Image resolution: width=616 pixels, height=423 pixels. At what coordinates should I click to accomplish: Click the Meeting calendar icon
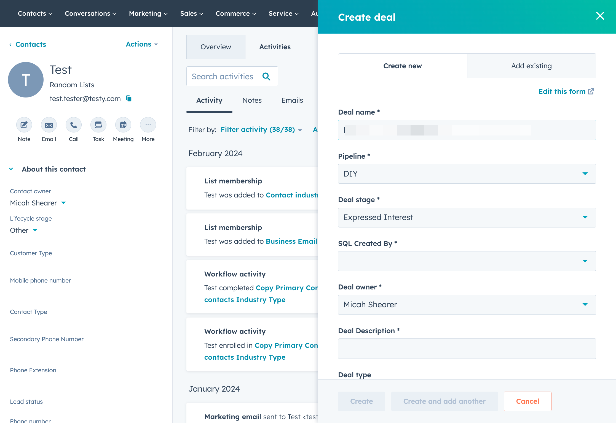point(123,125)
